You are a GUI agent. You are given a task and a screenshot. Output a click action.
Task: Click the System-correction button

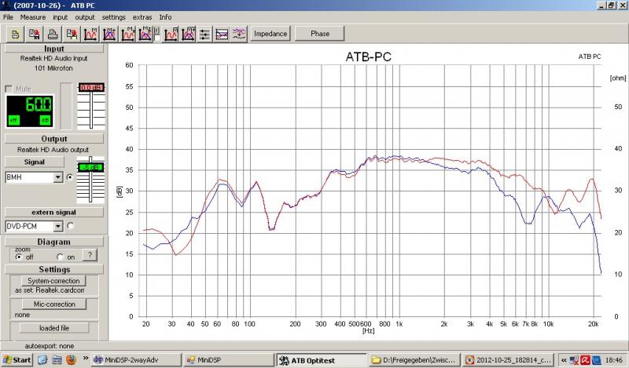(53, 281)
